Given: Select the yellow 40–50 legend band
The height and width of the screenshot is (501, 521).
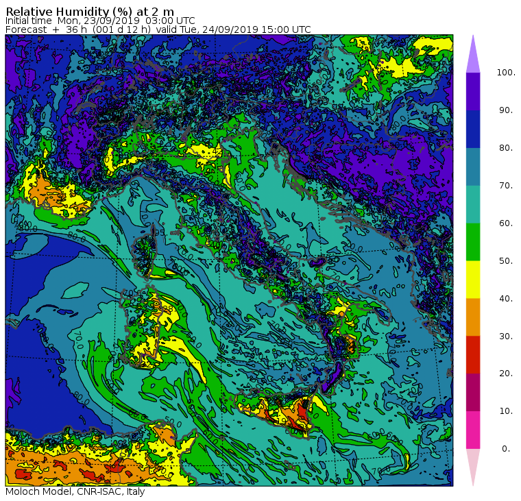Looking at the screenshot, I should pos(473,280).
